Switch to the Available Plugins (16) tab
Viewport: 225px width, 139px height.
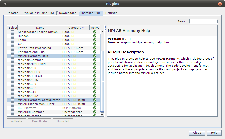click(x=39, y=13)
